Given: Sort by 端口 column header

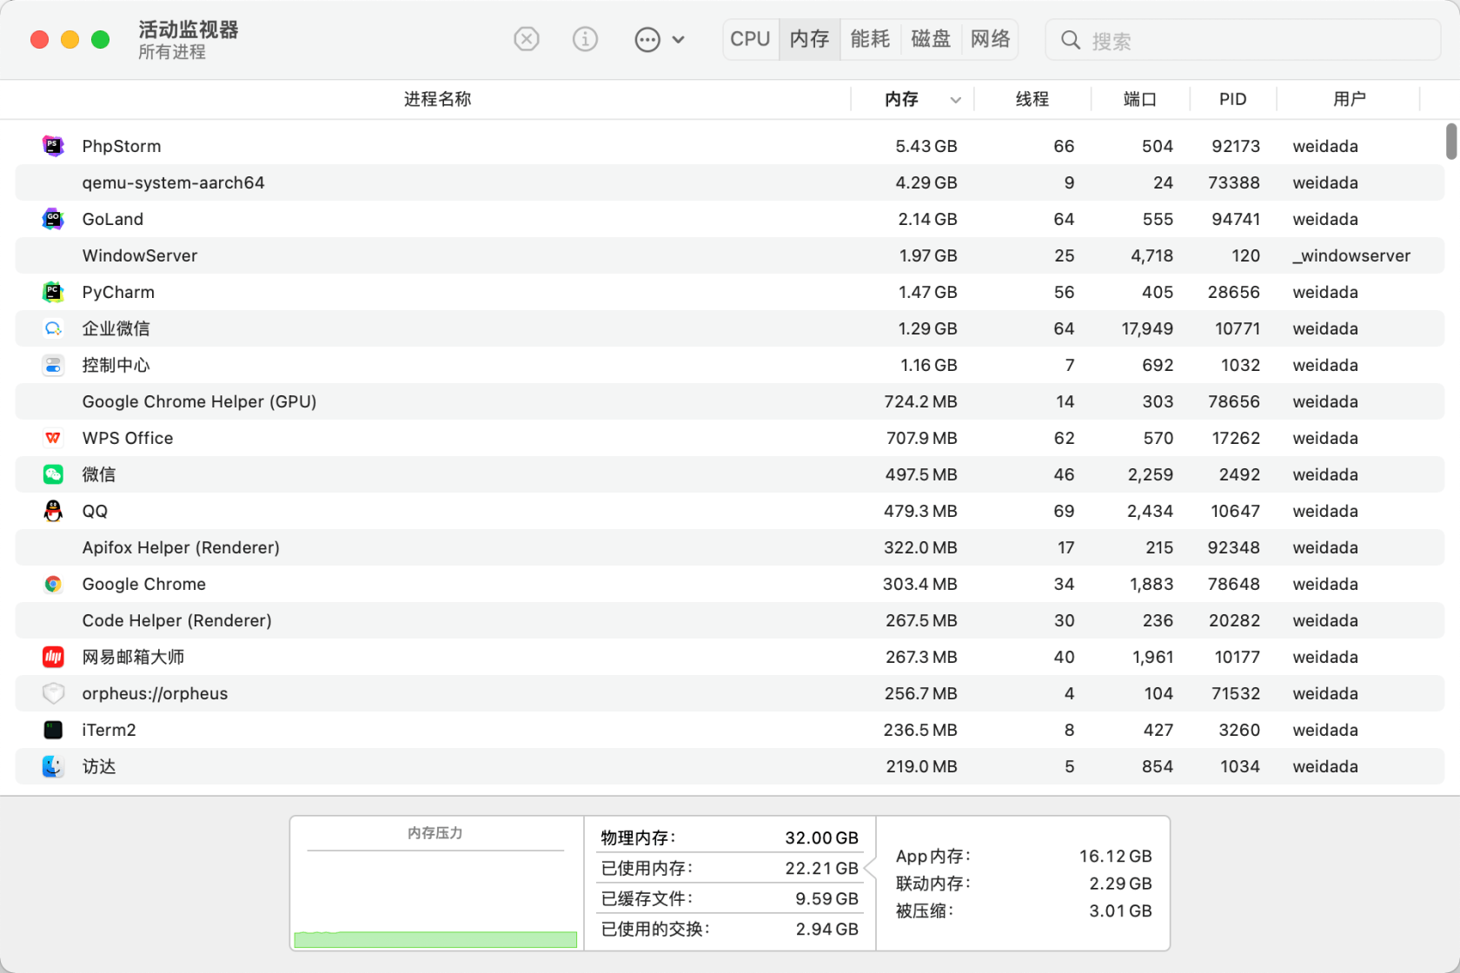Looking at the screenshot, I should coord(1140,99).
